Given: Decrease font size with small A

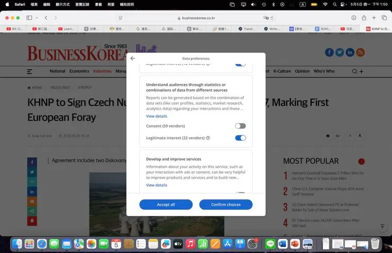Looking at the screenshot, I should point(350,136).
